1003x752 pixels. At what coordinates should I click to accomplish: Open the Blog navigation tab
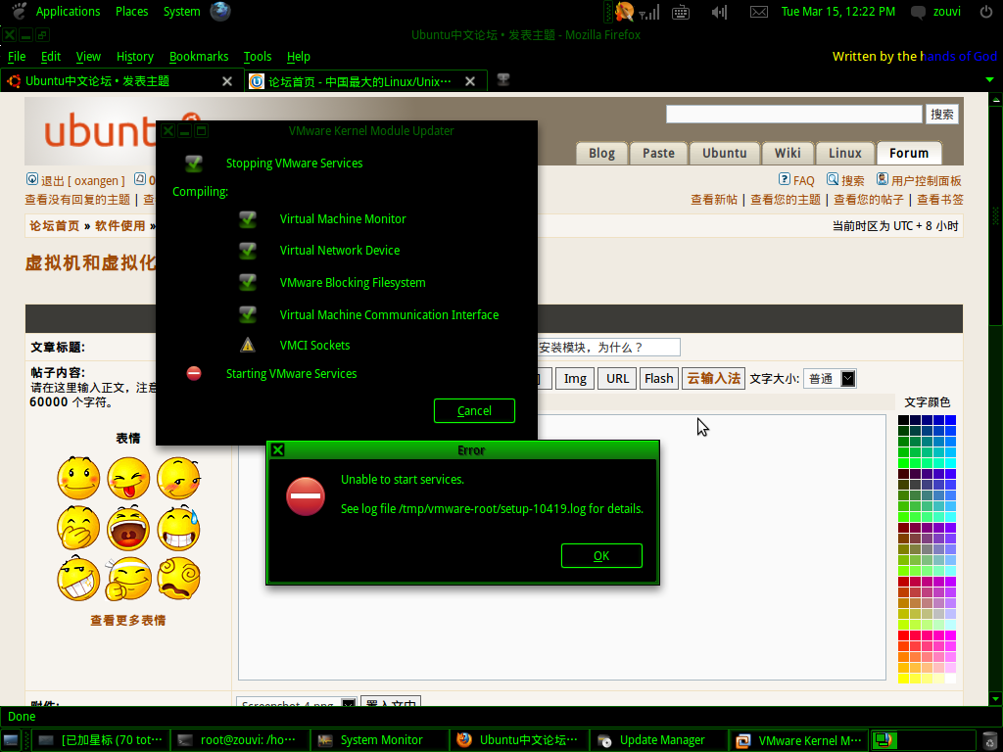click(602, 154)
